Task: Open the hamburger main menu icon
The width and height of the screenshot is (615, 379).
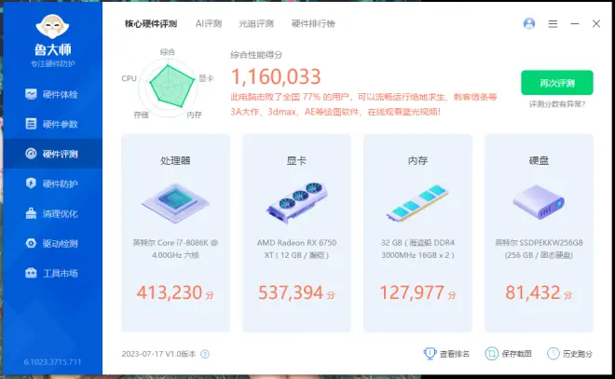Action: tap(553, 23)
